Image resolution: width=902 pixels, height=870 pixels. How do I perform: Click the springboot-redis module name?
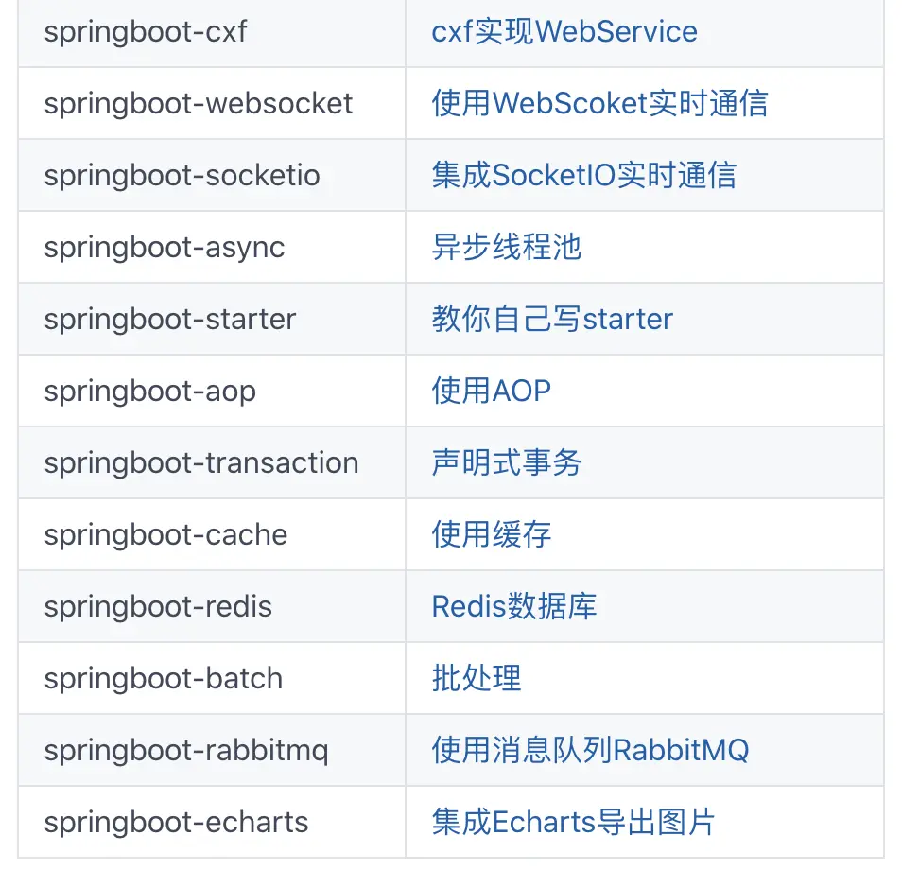(158, 608)
